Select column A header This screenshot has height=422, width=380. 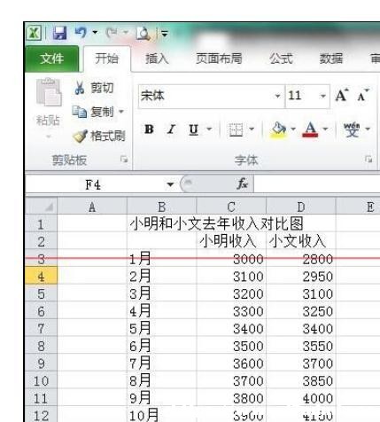pyautogui.click(x=92, y=207)
